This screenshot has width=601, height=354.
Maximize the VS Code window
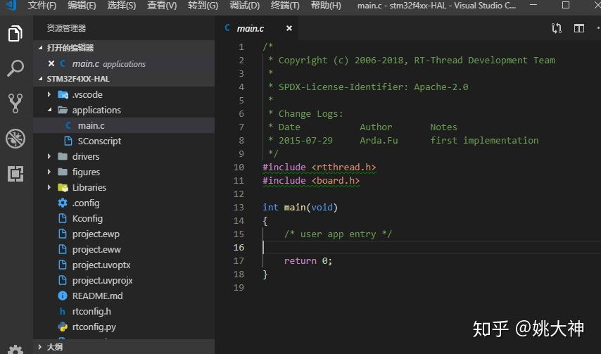pos(565,5)
